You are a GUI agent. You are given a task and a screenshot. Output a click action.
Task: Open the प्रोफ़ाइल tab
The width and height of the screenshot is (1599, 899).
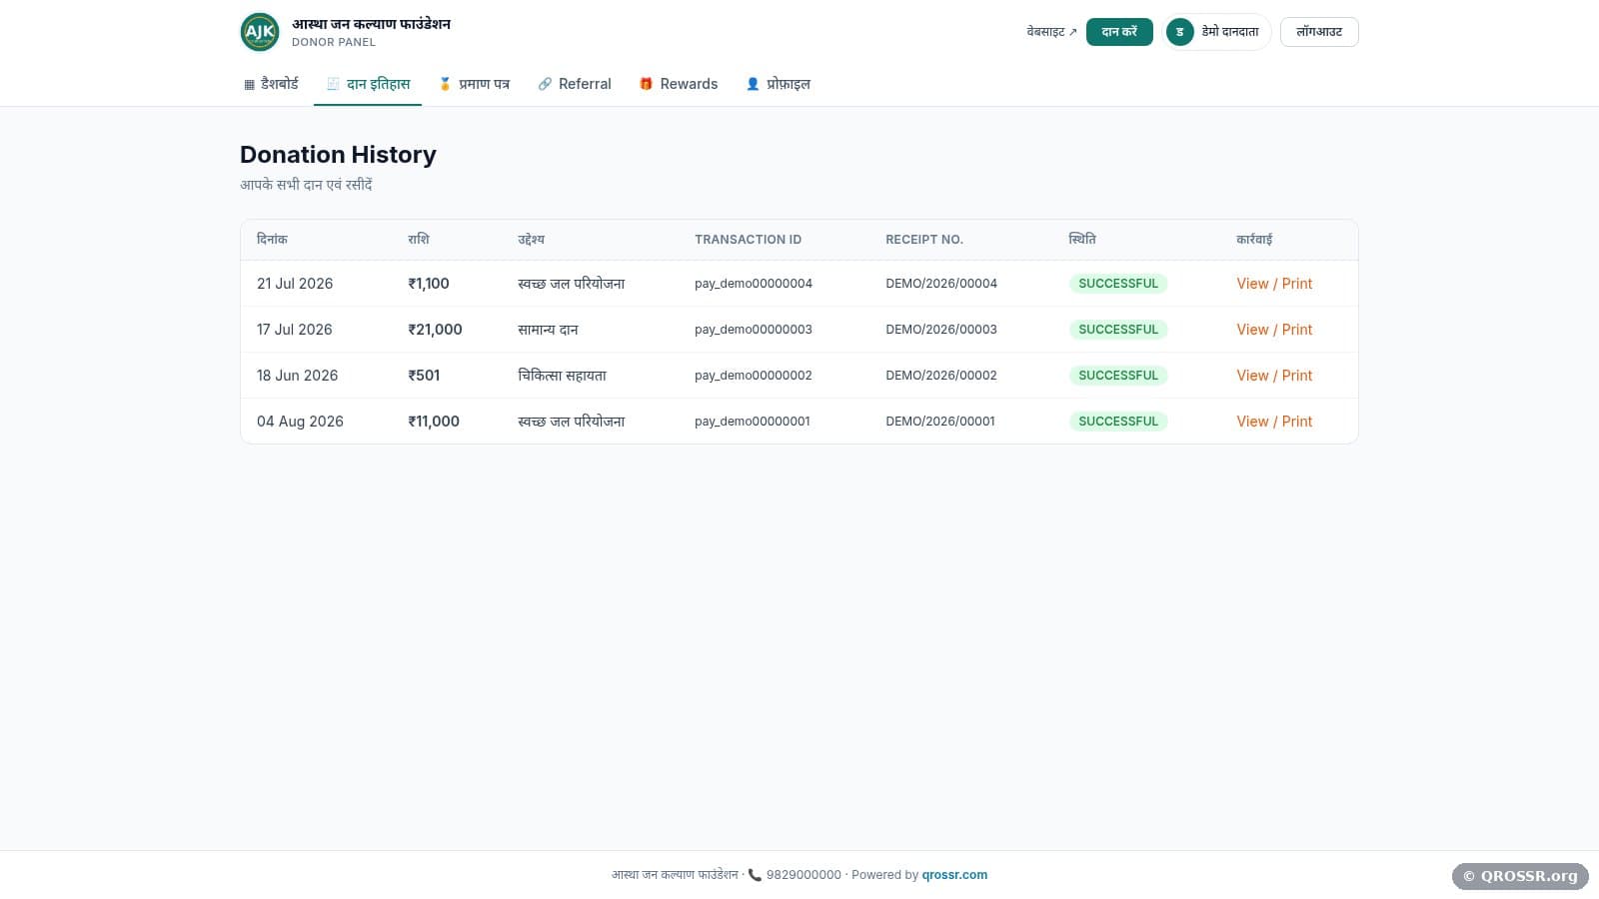click(x=779, y=84)
